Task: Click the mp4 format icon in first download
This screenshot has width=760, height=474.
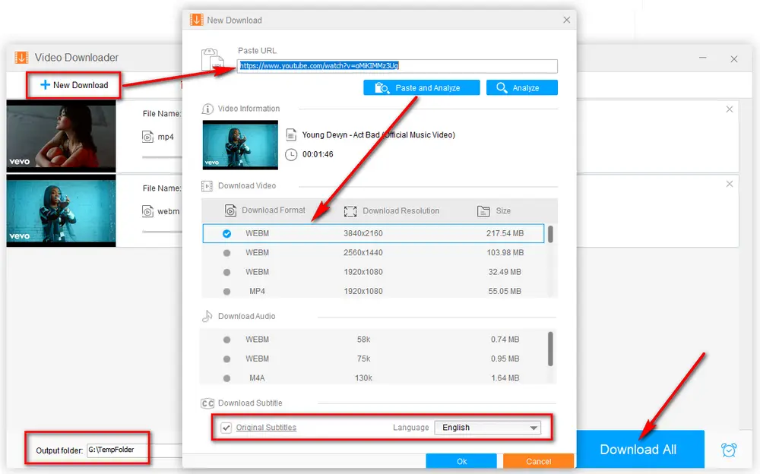Action: tap(147, 137)
